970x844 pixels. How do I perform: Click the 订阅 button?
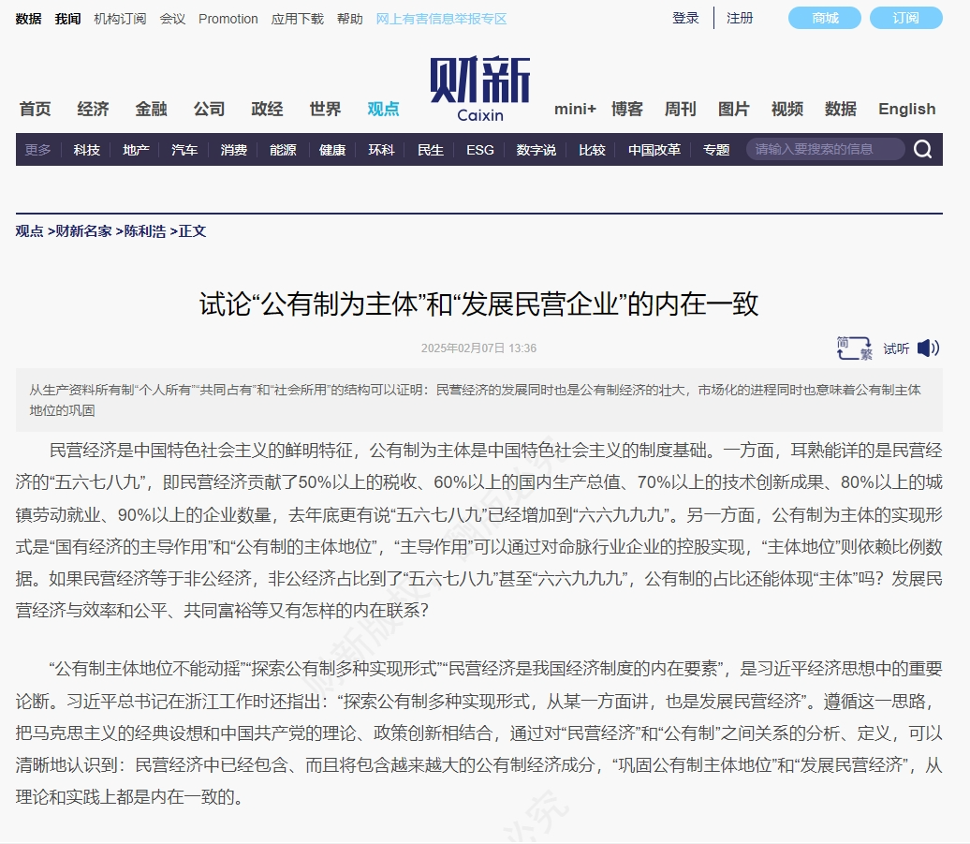(x=905, y=18)
